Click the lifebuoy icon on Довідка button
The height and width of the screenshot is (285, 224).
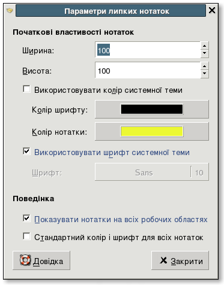coord(25,260)
